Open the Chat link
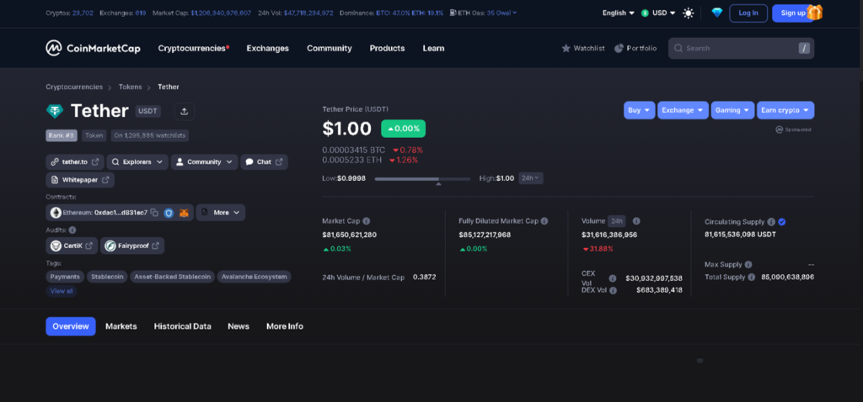Viewport: 863px width, 402px height. (264, 162)
